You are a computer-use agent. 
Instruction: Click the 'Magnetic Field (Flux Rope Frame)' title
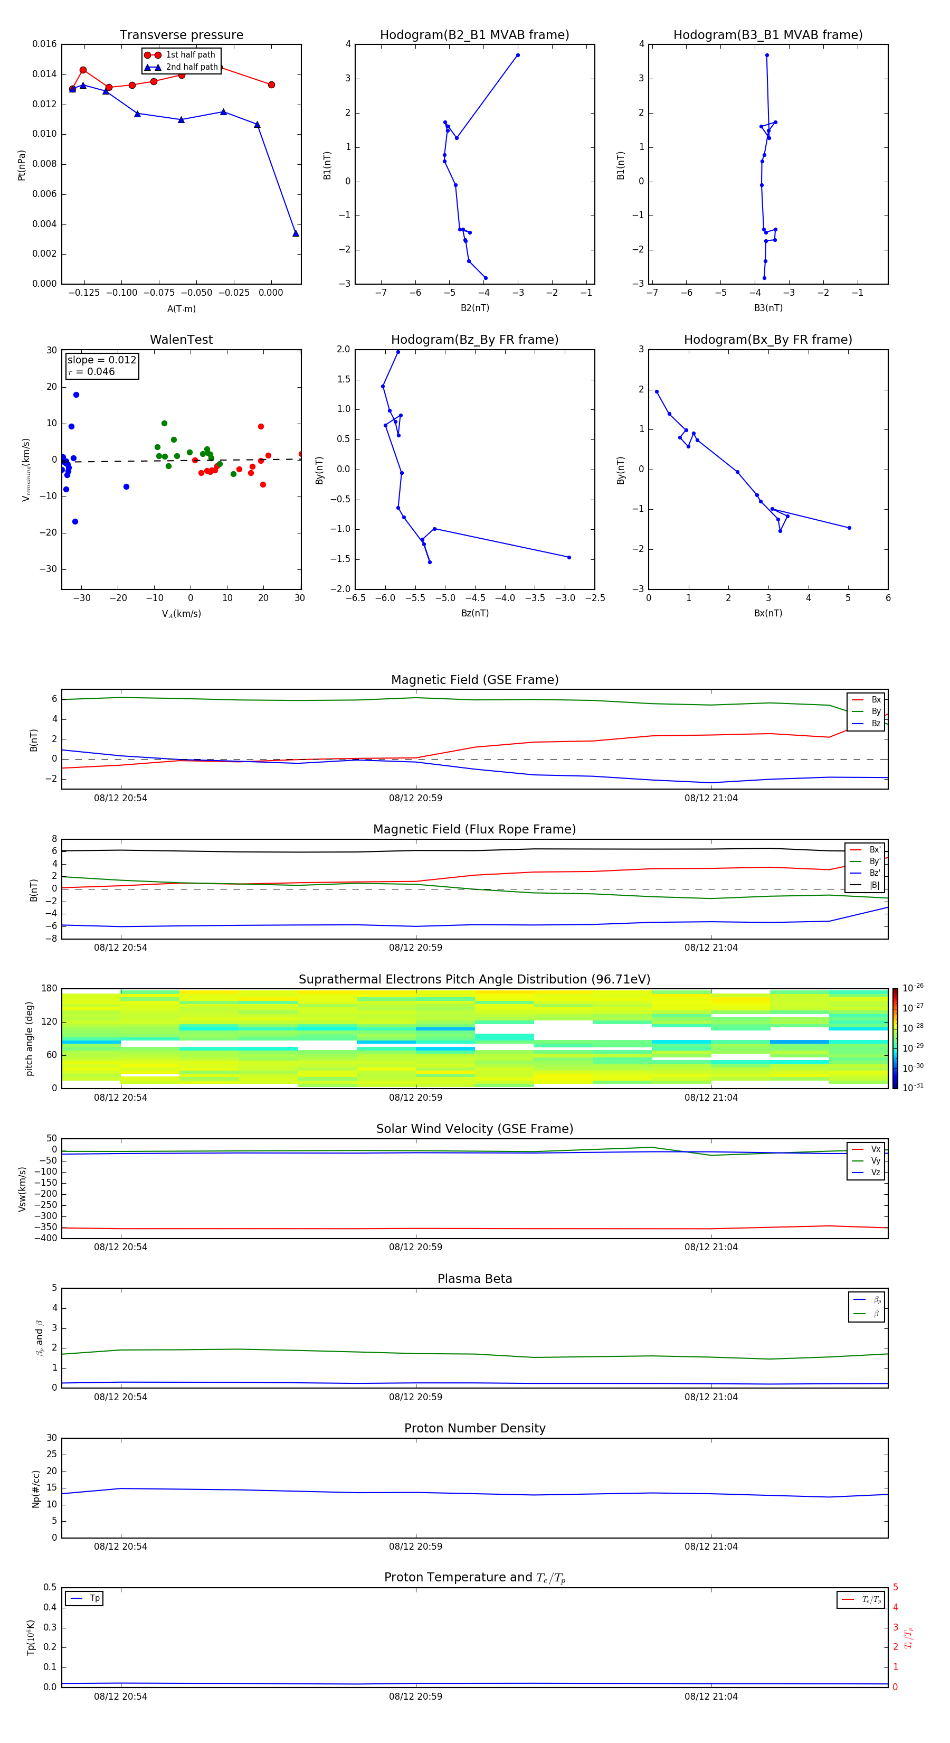coord(474,830)
